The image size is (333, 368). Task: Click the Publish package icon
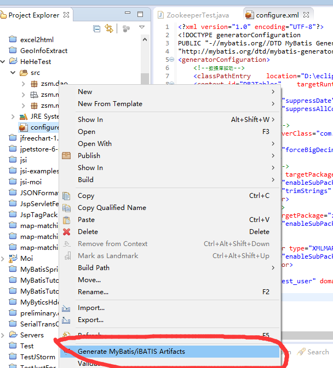pyautogui.click(x=66, y=155)
